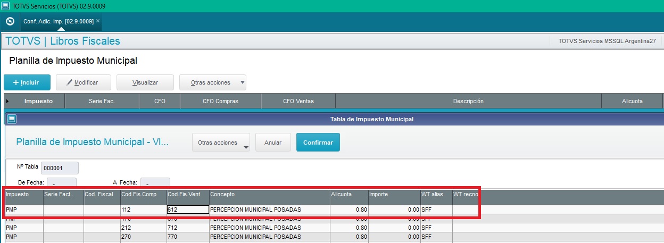Click the Descripción column header
Image resolution: width=664 pixels, height=243 pixels.
468,101
